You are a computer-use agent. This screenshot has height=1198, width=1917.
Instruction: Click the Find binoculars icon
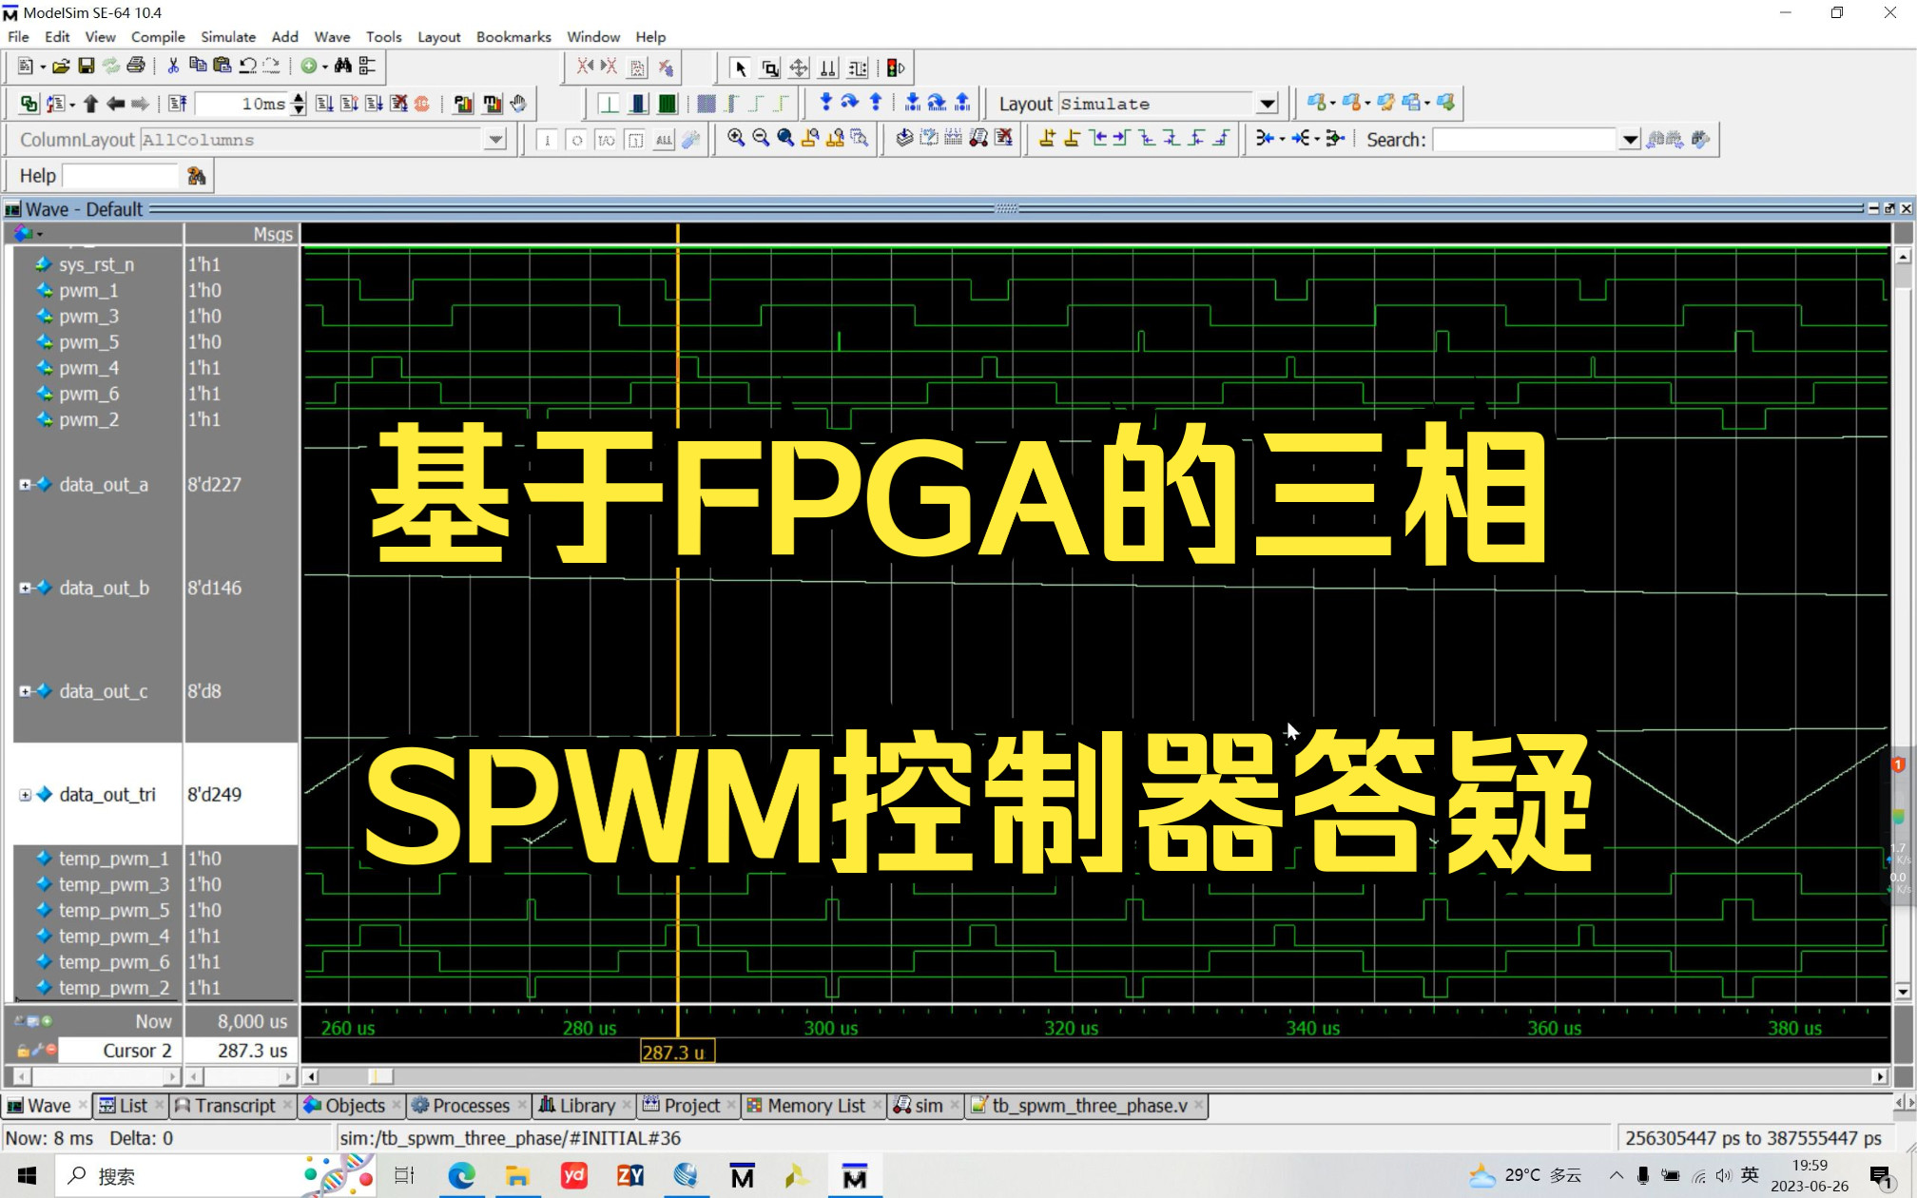click(342, 67)
